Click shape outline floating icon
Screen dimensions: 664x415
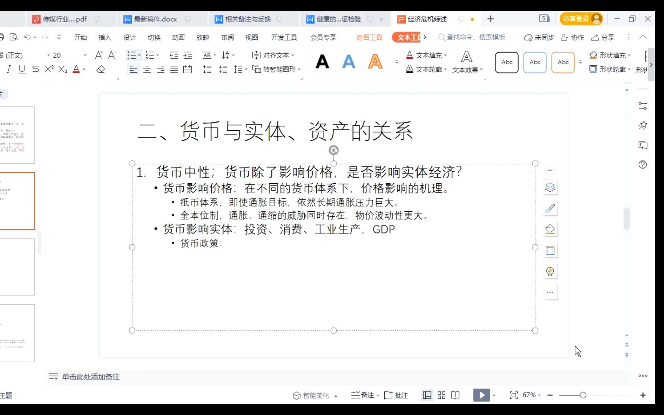pos(550,251)
